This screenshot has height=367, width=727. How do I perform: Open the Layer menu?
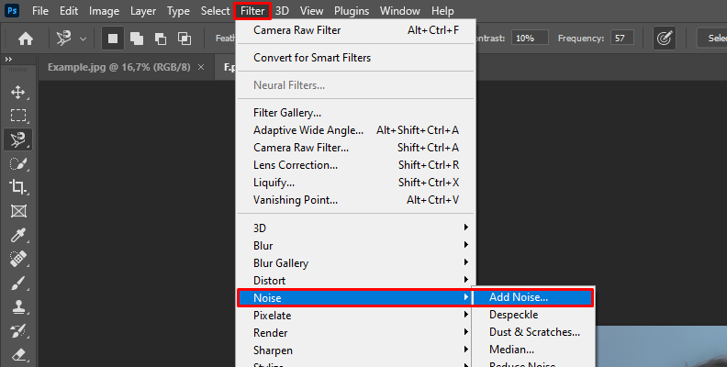(143, 11)
